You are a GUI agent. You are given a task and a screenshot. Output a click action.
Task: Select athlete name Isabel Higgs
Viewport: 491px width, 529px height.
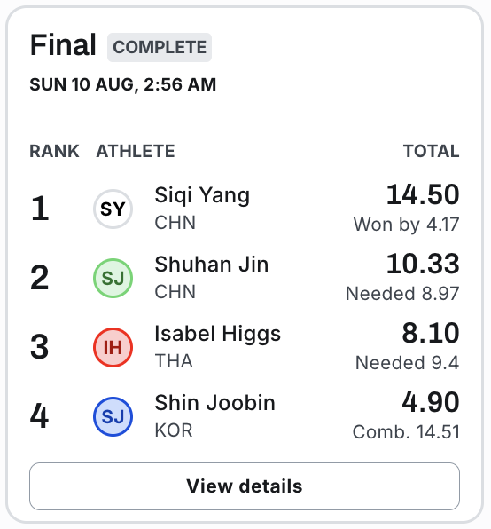click(217, 335)
